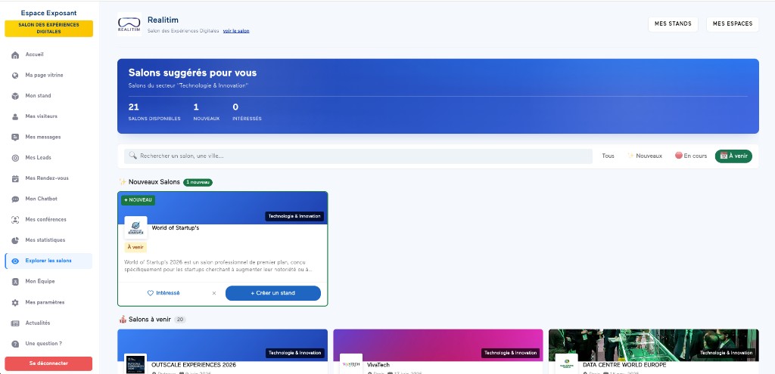Click the World of Startup's logo
Viewport: 775px width, 374px height.
(135, 227)
